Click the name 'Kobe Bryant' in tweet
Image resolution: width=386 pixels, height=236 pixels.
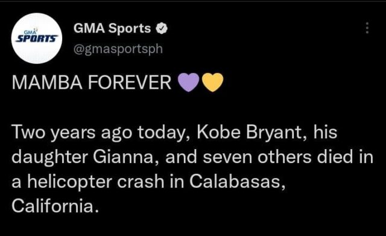pos(249,132)
